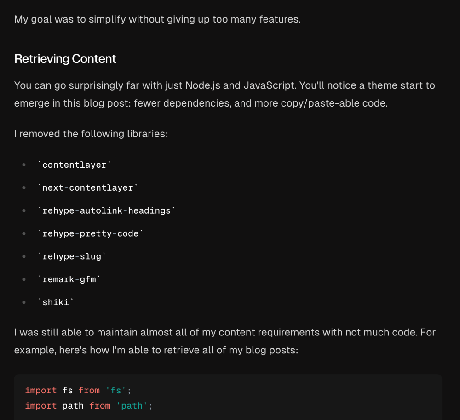Click the `rehype-autolink-headings` list entry

[x=106, y=211]
